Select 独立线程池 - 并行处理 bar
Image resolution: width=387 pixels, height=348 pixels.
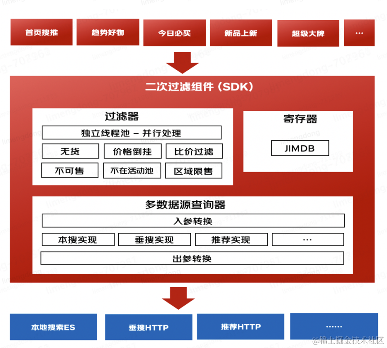(131, 133)
